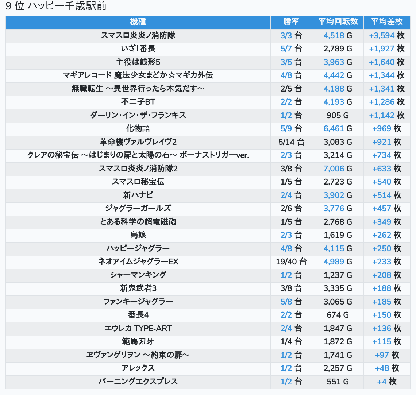Click the +136 value for エウレカ TYPE-ART
The height and width of the screenshot is (395, 416).
pos(382,329)
